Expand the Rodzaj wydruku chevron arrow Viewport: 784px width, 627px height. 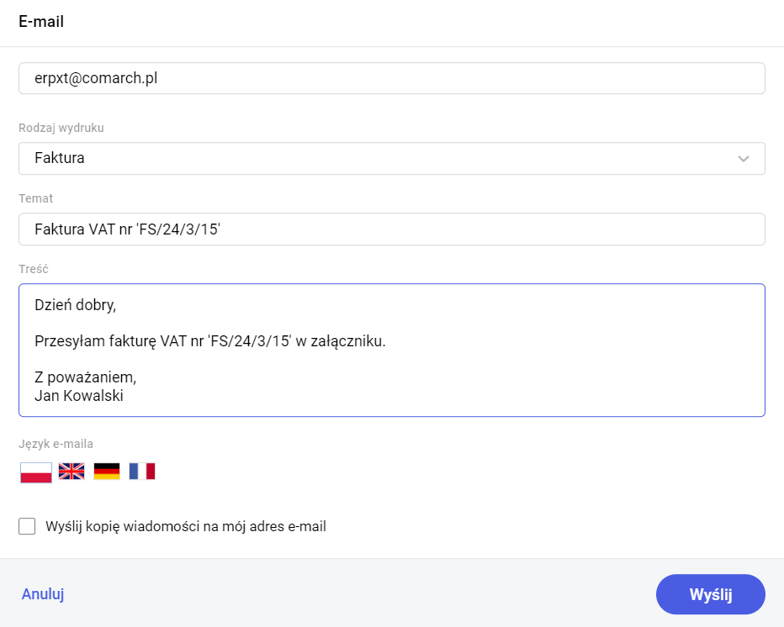744,159
